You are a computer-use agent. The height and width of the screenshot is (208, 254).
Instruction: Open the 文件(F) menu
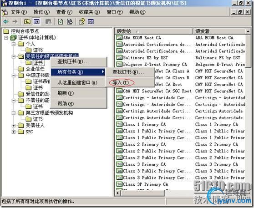19,12
